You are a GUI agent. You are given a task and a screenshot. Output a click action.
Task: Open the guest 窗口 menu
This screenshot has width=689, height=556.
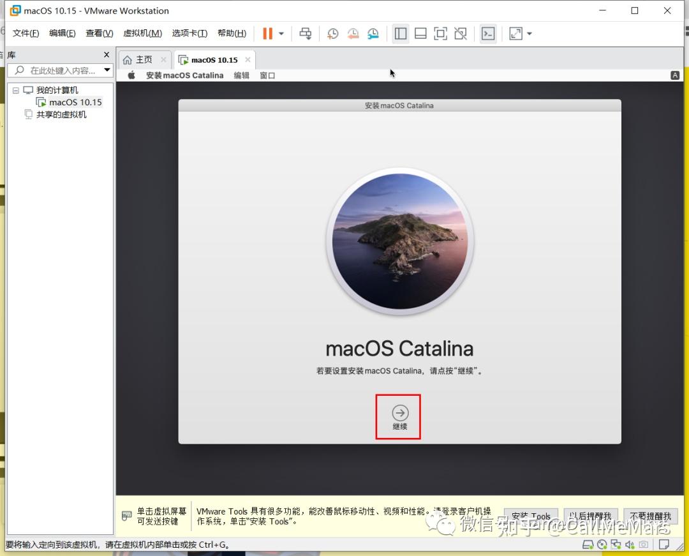[x=267, y=75]
